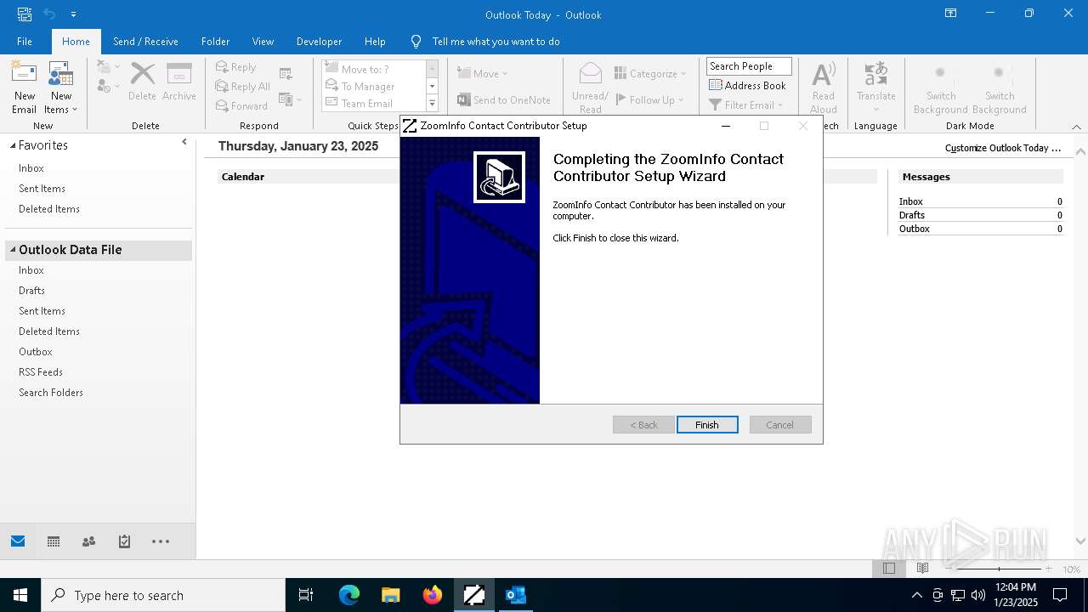Click the Read Aloud icon

[x=824, y=88]
